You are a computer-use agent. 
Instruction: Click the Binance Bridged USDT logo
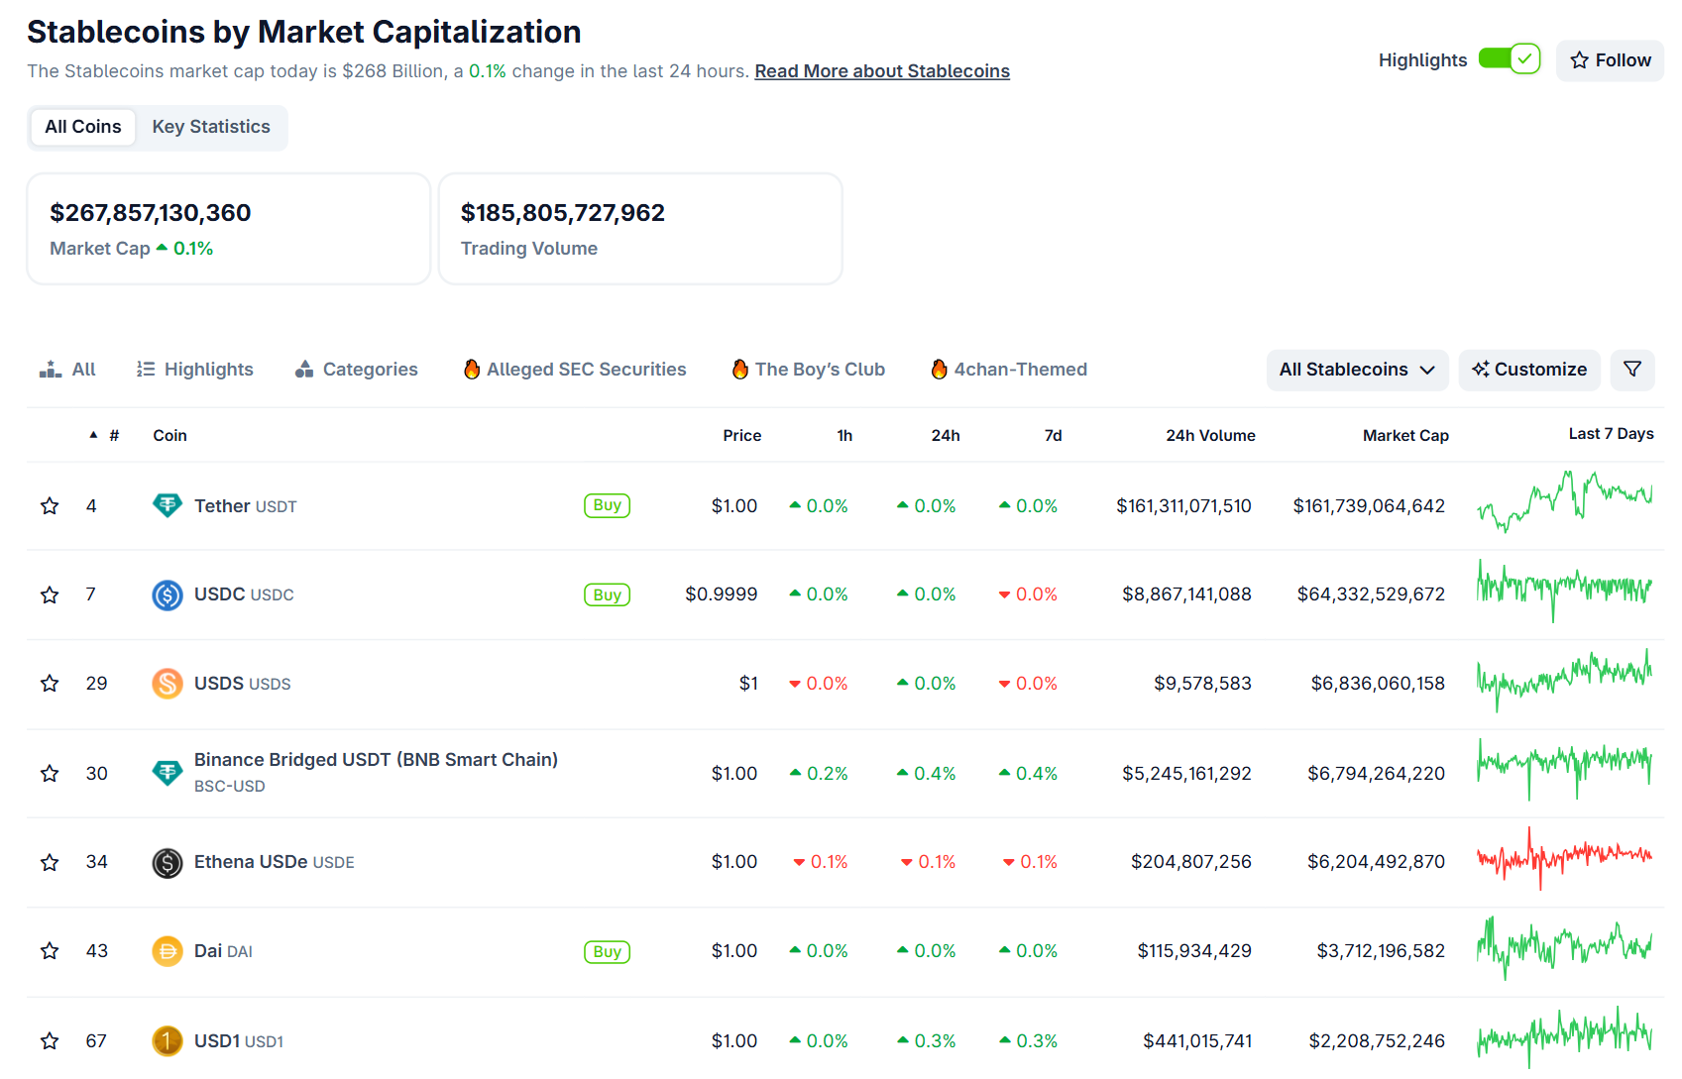(x=168, y=773)
